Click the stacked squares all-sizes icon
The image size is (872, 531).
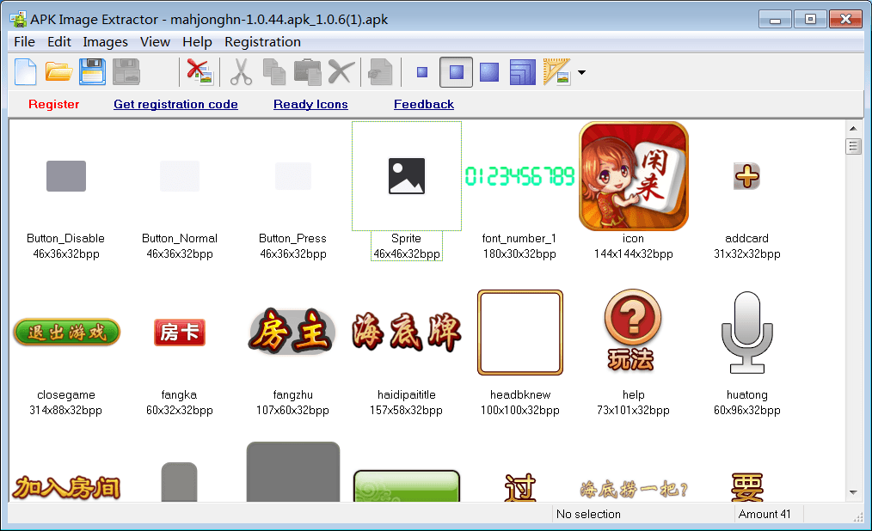click(x=523, y=72)
